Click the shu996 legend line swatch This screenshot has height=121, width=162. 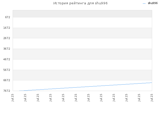click(x=144, y=4)
